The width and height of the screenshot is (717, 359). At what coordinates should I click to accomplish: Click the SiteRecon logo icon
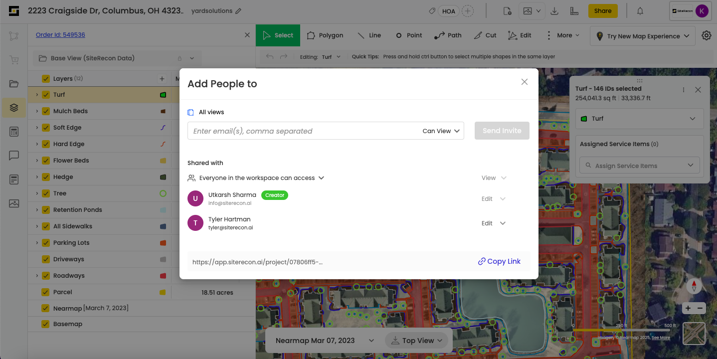pos(13,11)
